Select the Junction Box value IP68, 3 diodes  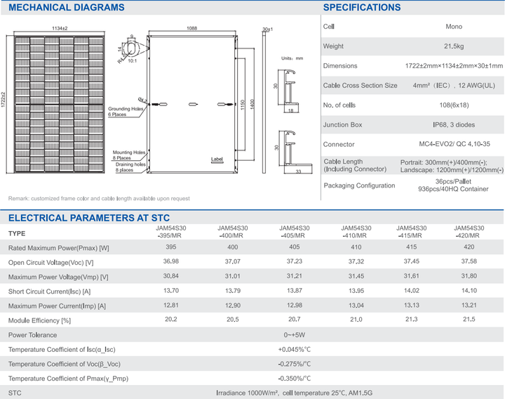(x=454, y=125)
